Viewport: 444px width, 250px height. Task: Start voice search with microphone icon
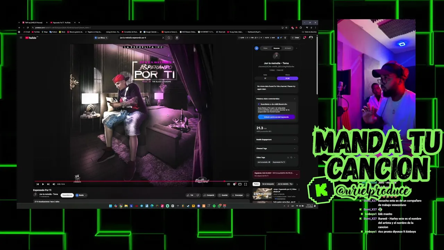[x=177, y=37]
